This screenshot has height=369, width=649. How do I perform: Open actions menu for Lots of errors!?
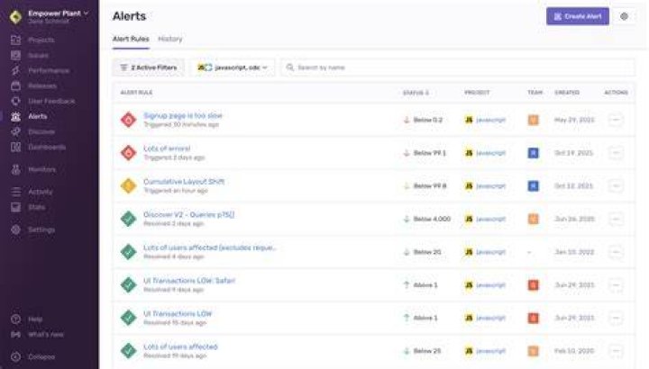(x=616, y=153)
